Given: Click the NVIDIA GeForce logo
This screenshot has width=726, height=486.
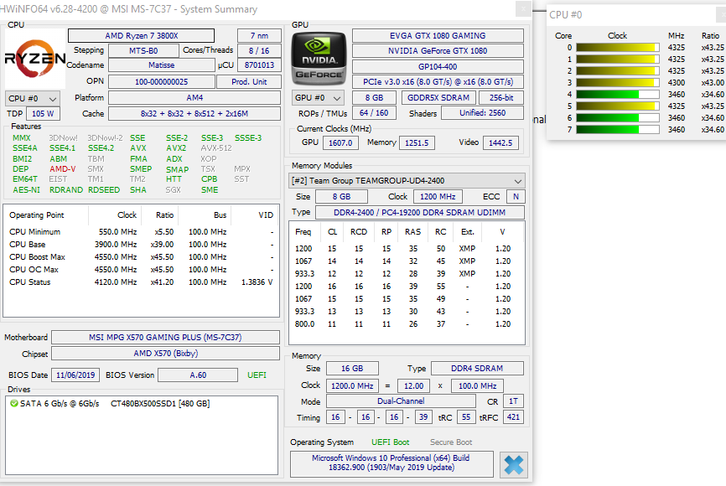Looking at the screenshot, I should pyautogui.click(x=319, y=59).
